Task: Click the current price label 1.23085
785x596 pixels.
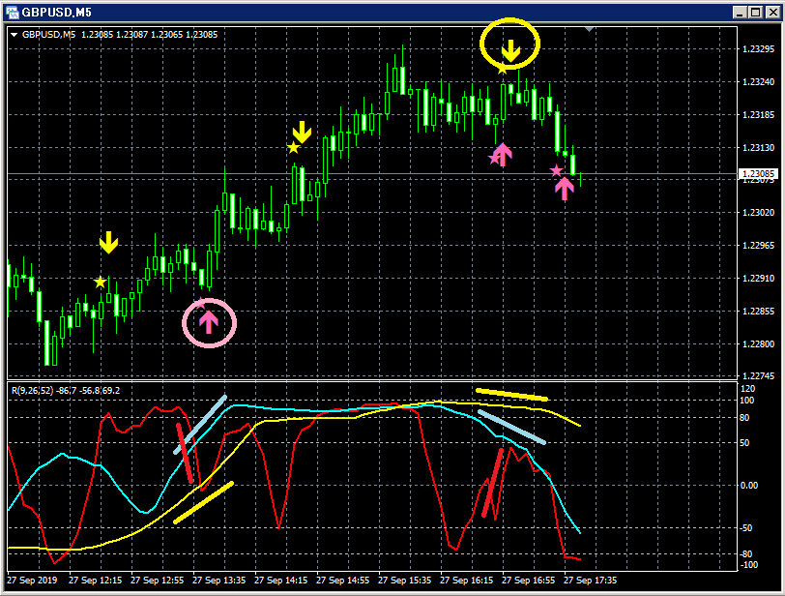Action: [x=759, y=174]
